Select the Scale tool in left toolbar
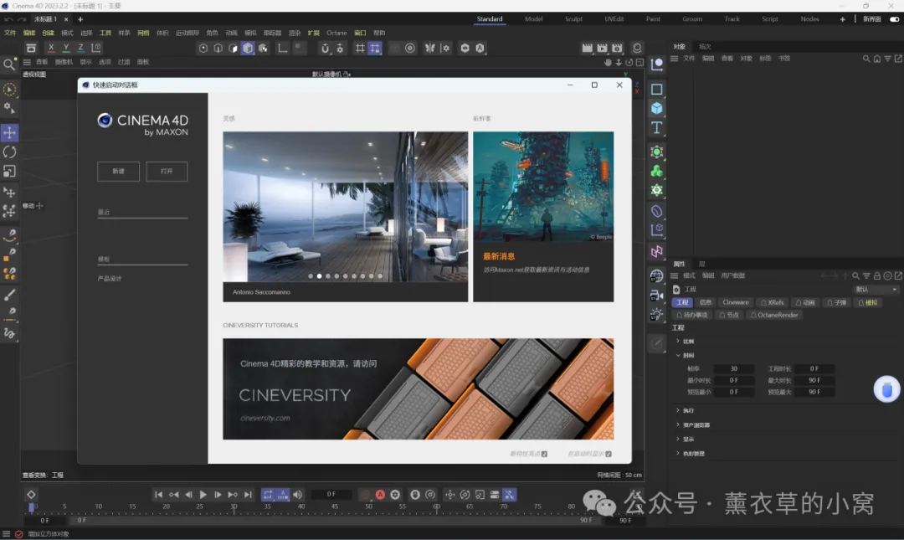Viewport: 904px width, 540px height. pos(9,172)
